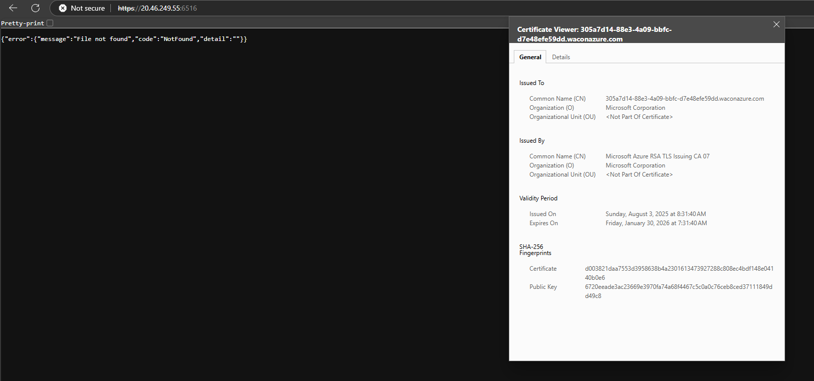Reload the page with the refresh icon
The width and height of the screenshot is (814, 381).
[x=35, y=8]
